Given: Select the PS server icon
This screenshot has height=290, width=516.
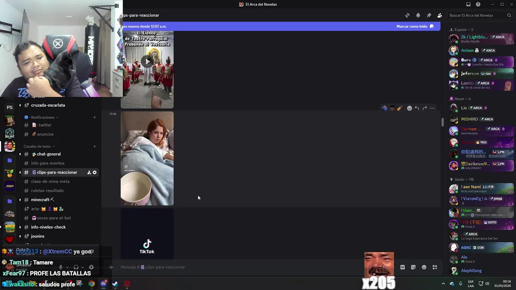Looking at the screenshot, I should click(10, 108).
